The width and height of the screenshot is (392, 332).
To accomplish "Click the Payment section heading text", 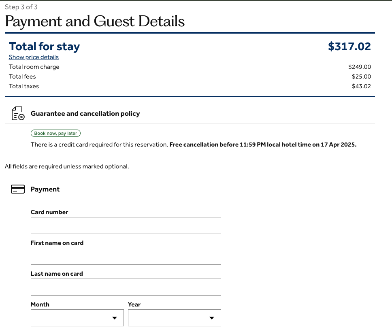I will click(45, 189).
